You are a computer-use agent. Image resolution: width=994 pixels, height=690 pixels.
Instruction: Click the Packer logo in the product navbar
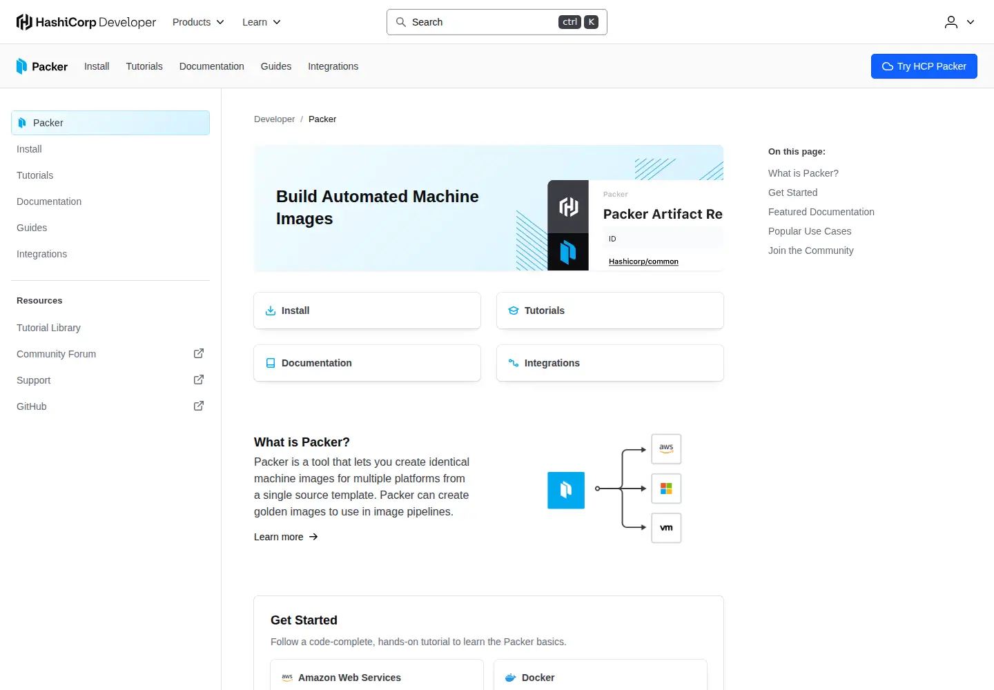click(42, 66)
